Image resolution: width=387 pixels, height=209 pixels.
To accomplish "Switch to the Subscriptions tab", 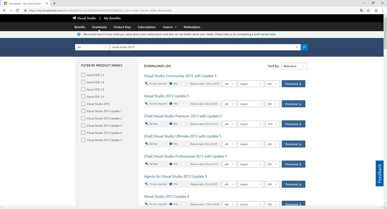I will (147, 27).
